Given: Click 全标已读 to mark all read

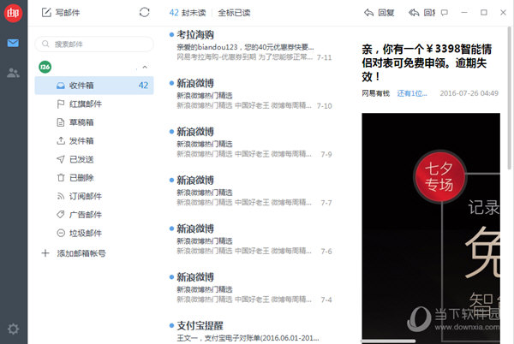Looking at the screenshot, I should point(234,13).
